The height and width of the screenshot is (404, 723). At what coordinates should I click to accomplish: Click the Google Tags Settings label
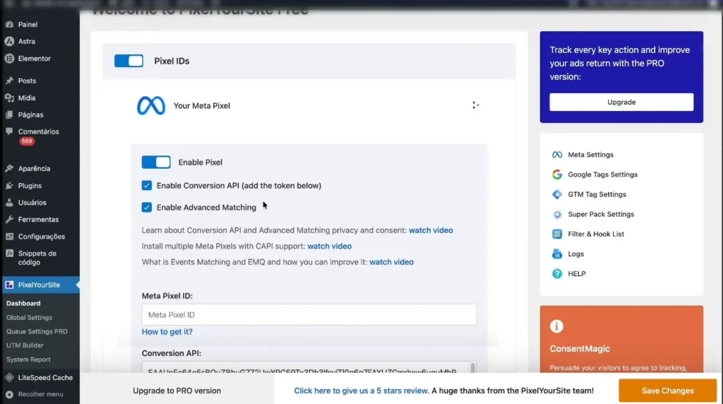point(602,174)
